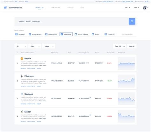Click Read more in Ethereum description
The image size is (151, 132).
tap(43, 83)
